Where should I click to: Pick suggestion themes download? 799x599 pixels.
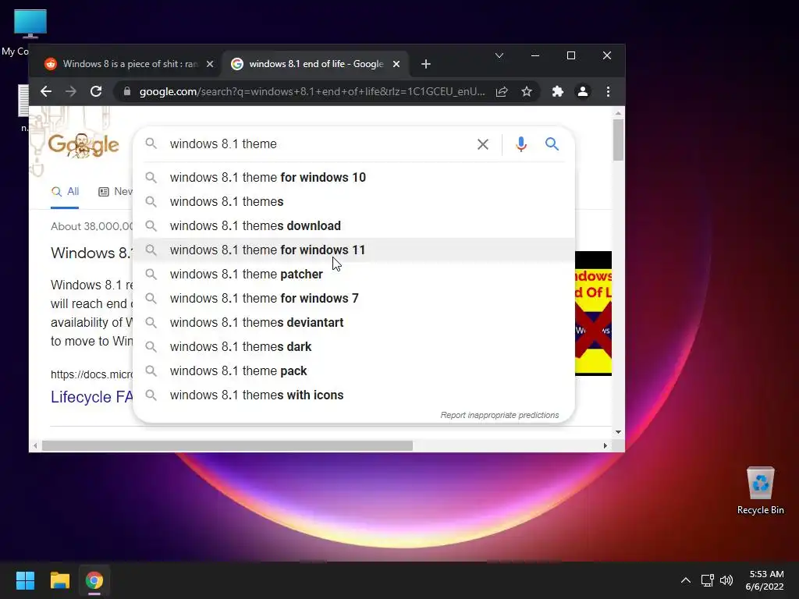(x=353, y=225)
